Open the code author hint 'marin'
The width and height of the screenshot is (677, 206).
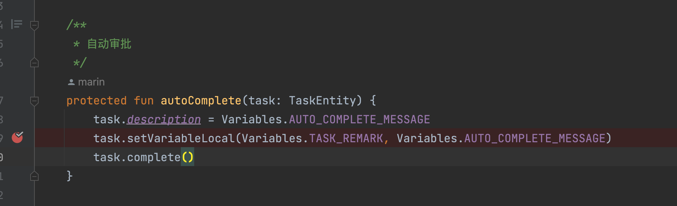point(91,82)
